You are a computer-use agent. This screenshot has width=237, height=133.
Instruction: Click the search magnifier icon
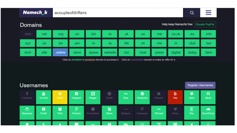(192, 13)
